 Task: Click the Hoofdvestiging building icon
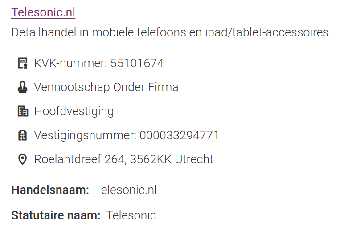point(22,111)
